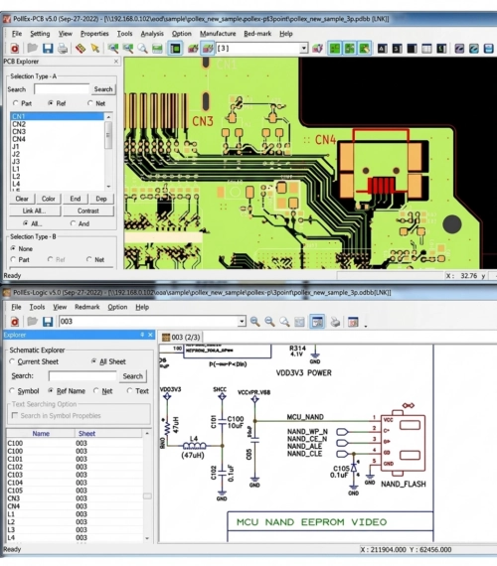This screenshot has width=497, height=566.
Task: Close the PCB Explorer panel
Action: [116, 62]
